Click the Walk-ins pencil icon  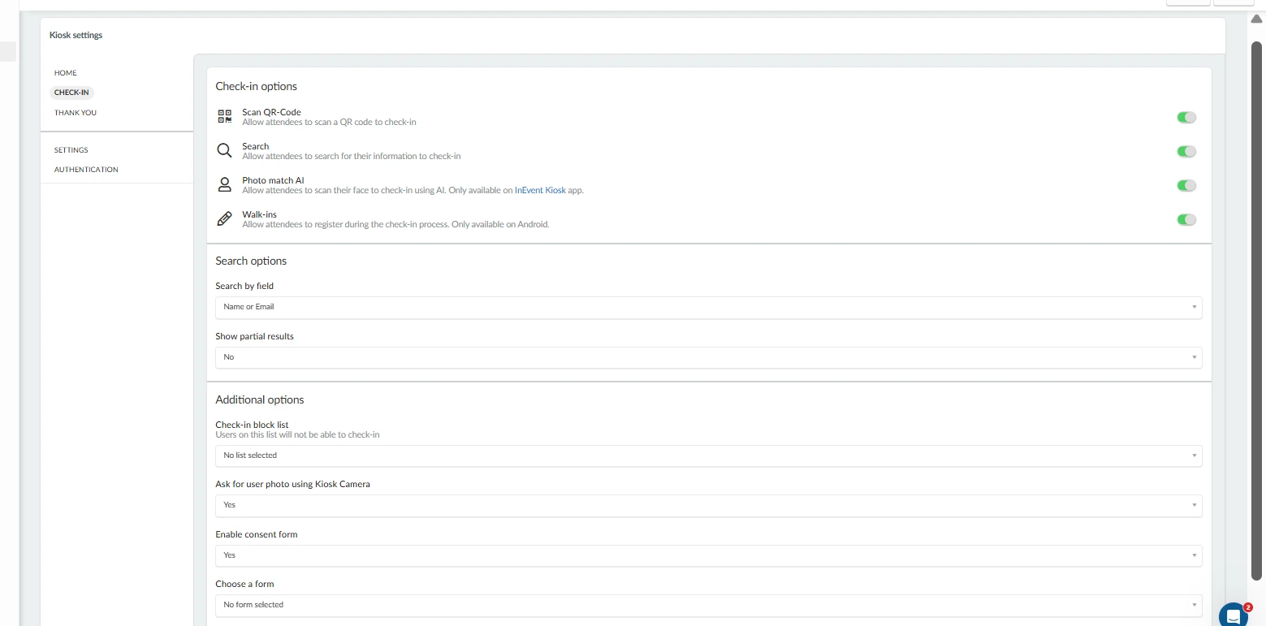[x=225, y=219]
